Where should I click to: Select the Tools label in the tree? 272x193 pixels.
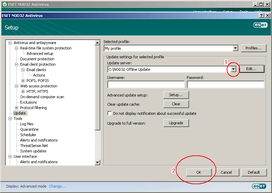(x=18, y=119)
